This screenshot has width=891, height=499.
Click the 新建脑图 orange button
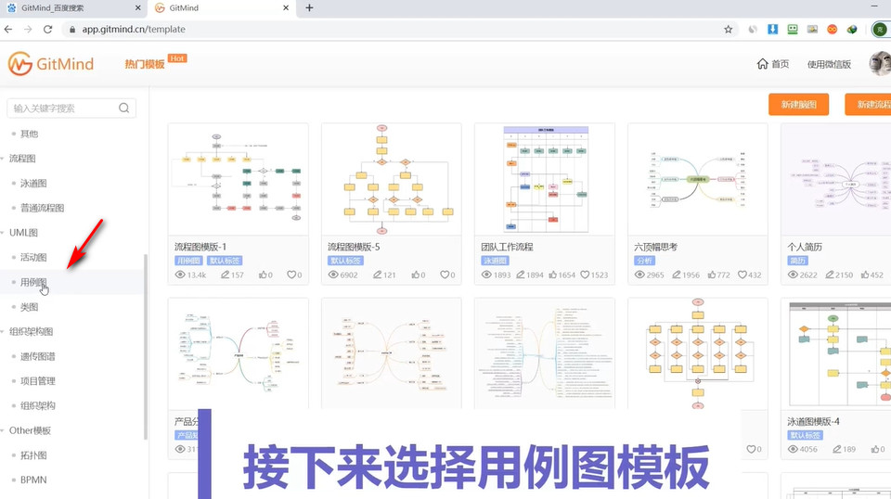798,105
